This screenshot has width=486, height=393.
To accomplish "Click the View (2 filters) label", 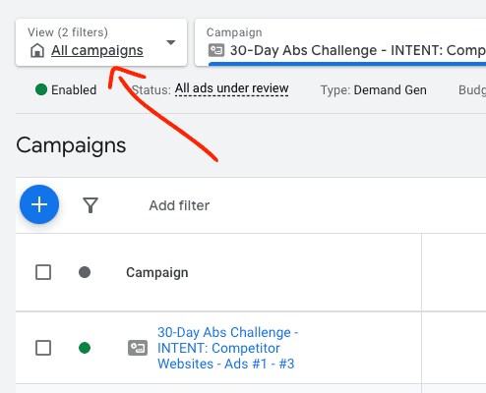I will 68,32.
